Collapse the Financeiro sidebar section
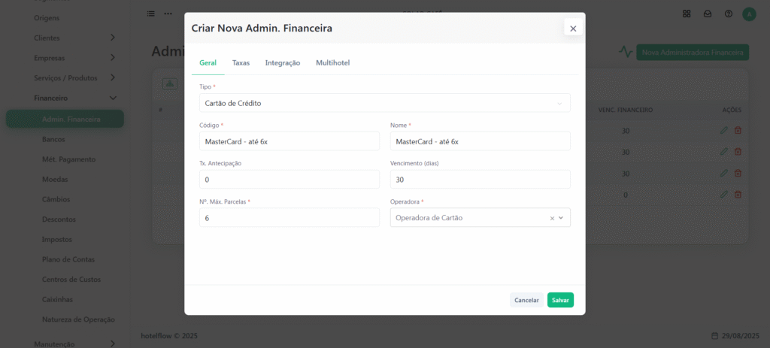The image size is (770, 348). tap(113, 98)
